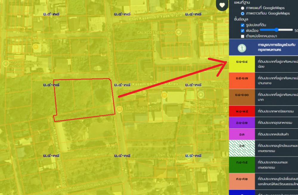This screenshot has width=298, height=195.
Task: Click the Phet Kasem 69 Yaek 6-2-2 road label
Action: (155, 17)
